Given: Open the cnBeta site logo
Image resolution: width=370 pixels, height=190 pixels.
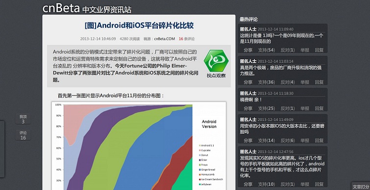Looking at the screenshot, I should point(61,8).
